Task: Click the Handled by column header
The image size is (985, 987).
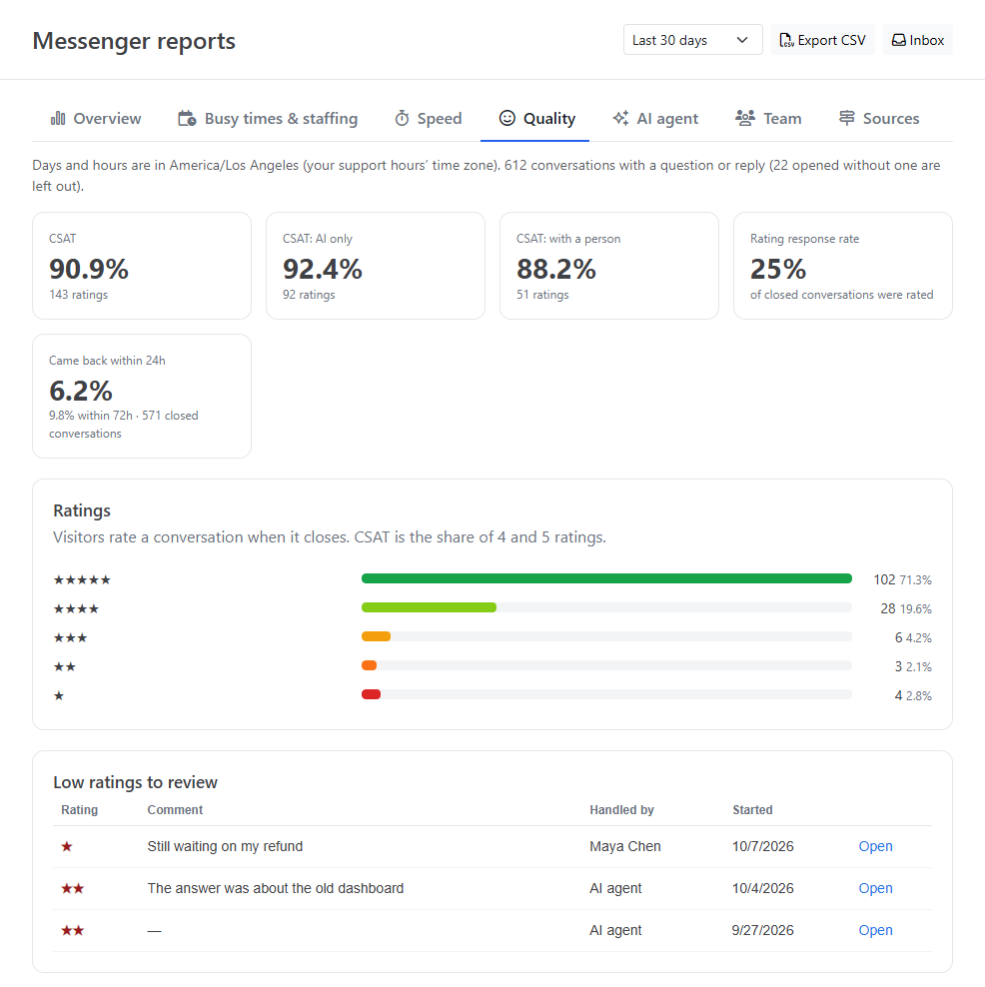Action: [621, 810]
